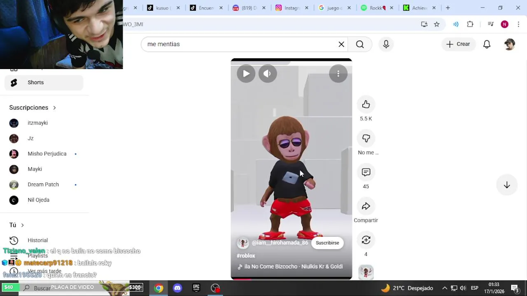Start voice search with microphone
The image size is (527, 296).
(386, 44)
